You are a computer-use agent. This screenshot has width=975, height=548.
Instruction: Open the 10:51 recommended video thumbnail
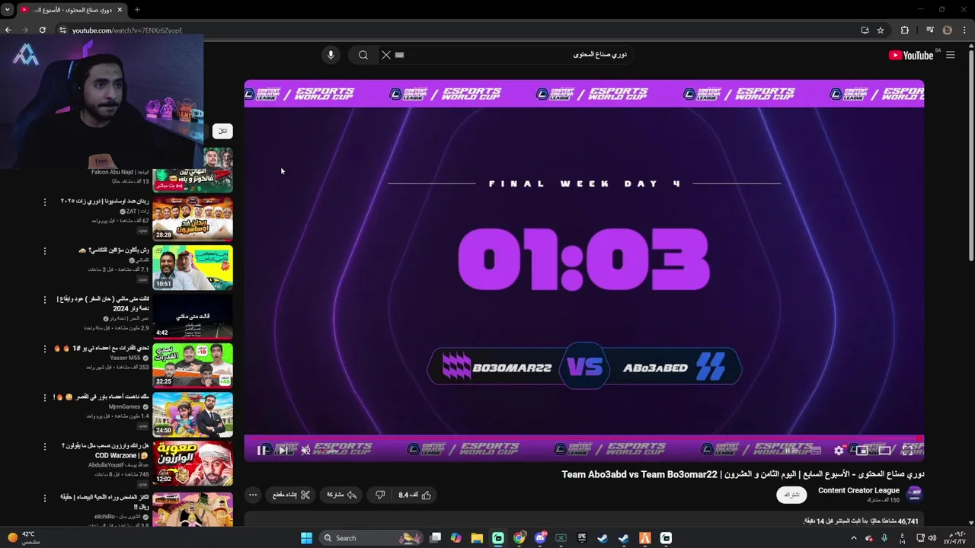193,267
